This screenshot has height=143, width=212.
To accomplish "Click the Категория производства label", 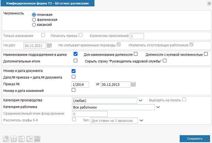I will click(x=22, y=100).
